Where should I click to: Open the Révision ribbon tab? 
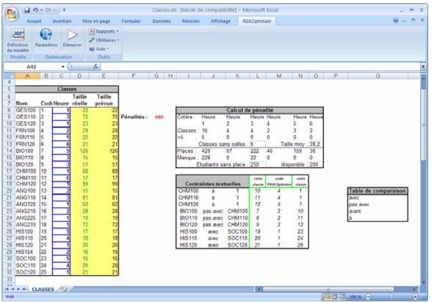click(191, 21)
